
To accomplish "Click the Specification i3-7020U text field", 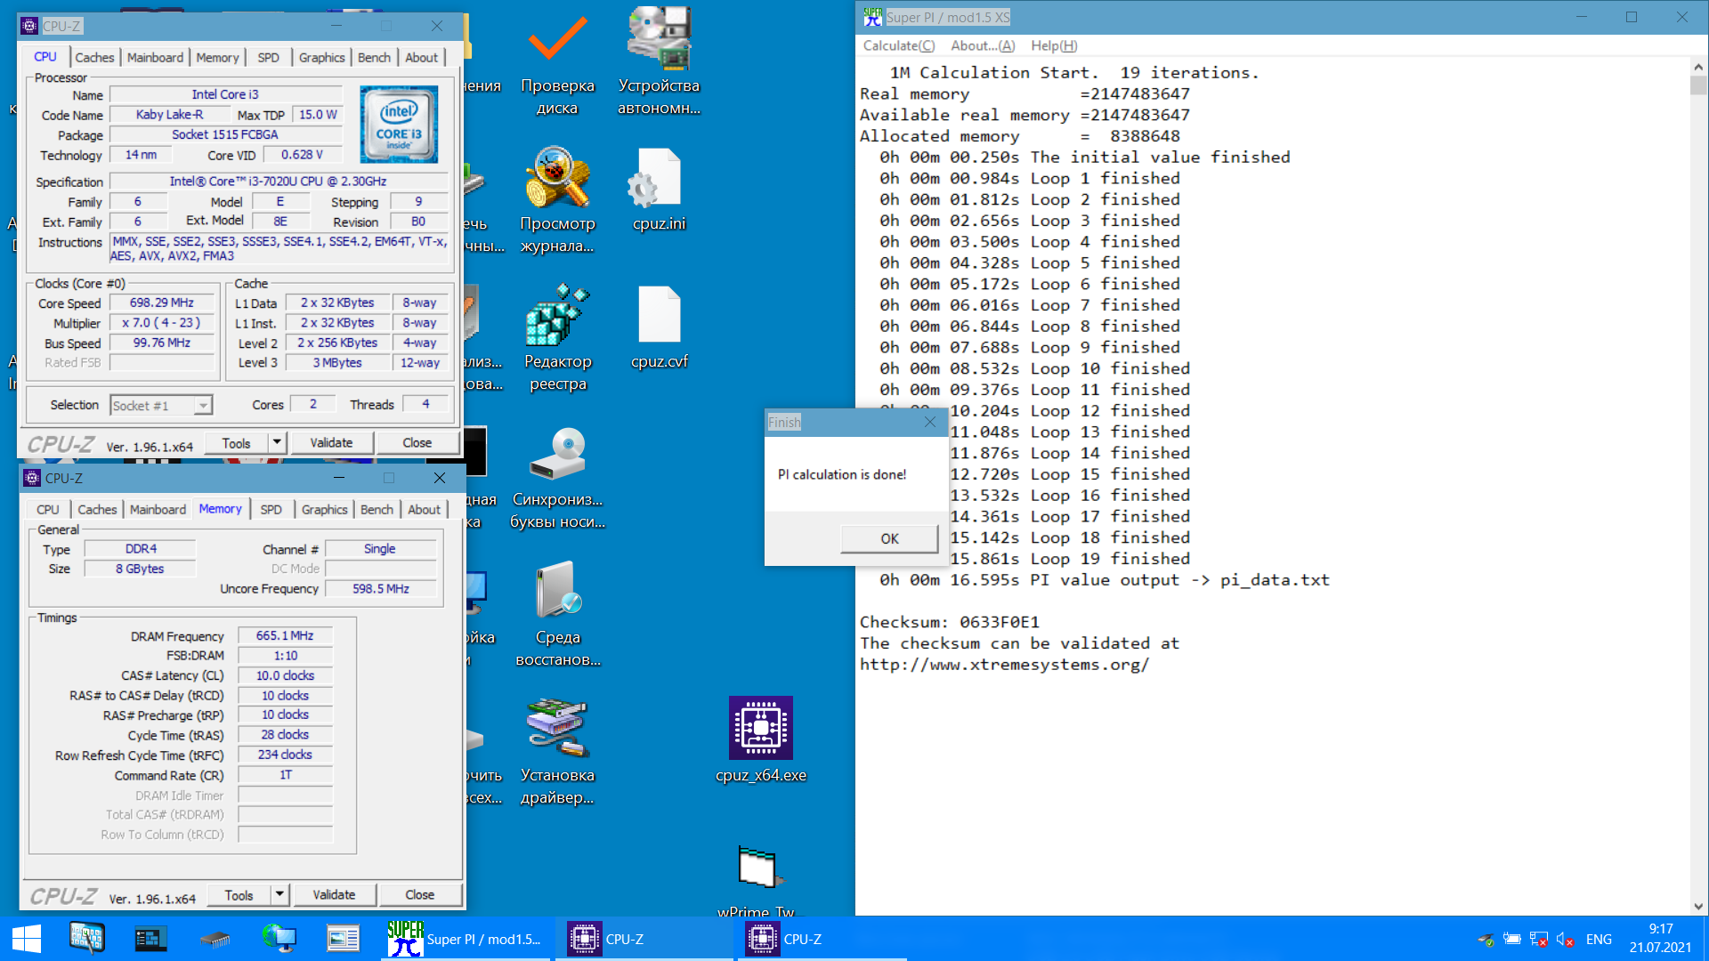I will [x=278, y=181].
